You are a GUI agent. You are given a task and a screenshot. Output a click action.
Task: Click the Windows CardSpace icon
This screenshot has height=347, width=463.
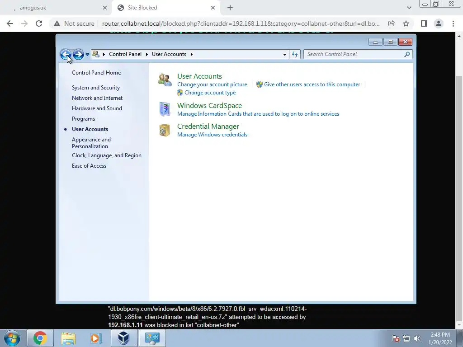pos(165,109)
